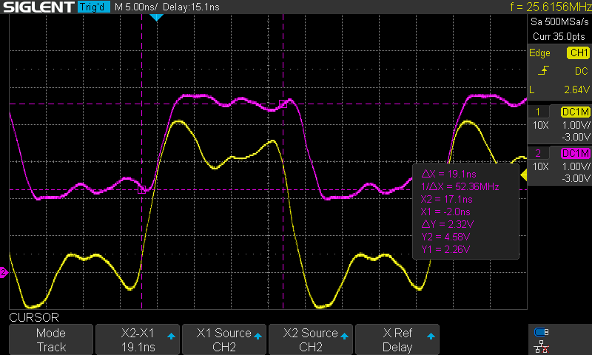Toggle channel 1 yellow DC1M badge
The height and width of the screenshot is (355, 592).
[x=575, y=112]
